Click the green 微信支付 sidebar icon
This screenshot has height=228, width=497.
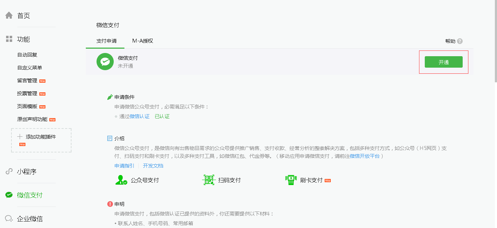[9, 195]
